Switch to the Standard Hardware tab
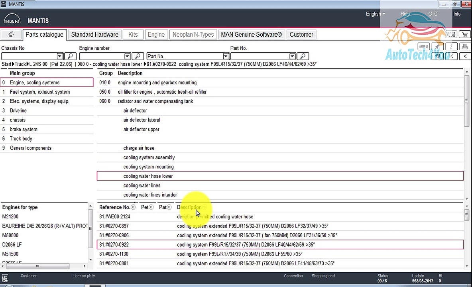This screenshot has width=472, height=287. (94, 35)
